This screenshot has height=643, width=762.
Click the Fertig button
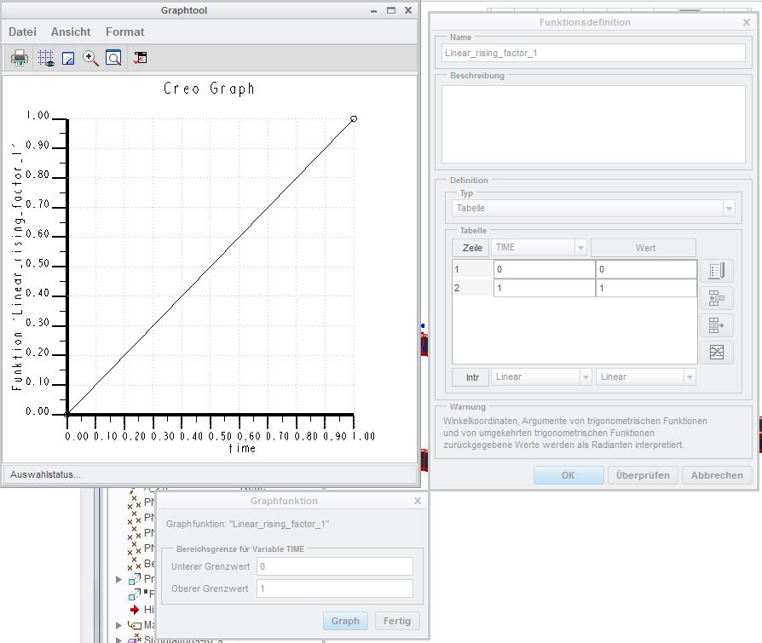[397, 621]
